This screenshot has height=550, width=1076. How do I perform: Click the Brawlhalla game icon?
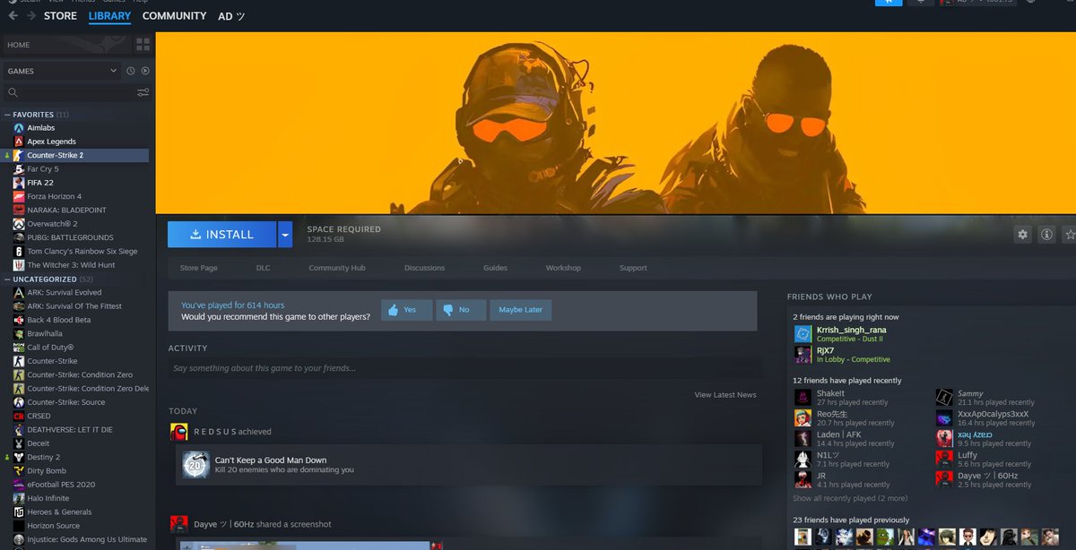[19, 333]
